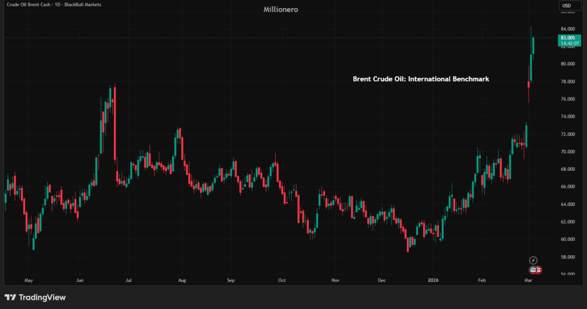The height and width of the screenshot is (309, 587).
Task: Click the Oct label on time axis
Action: click(281, 281)
